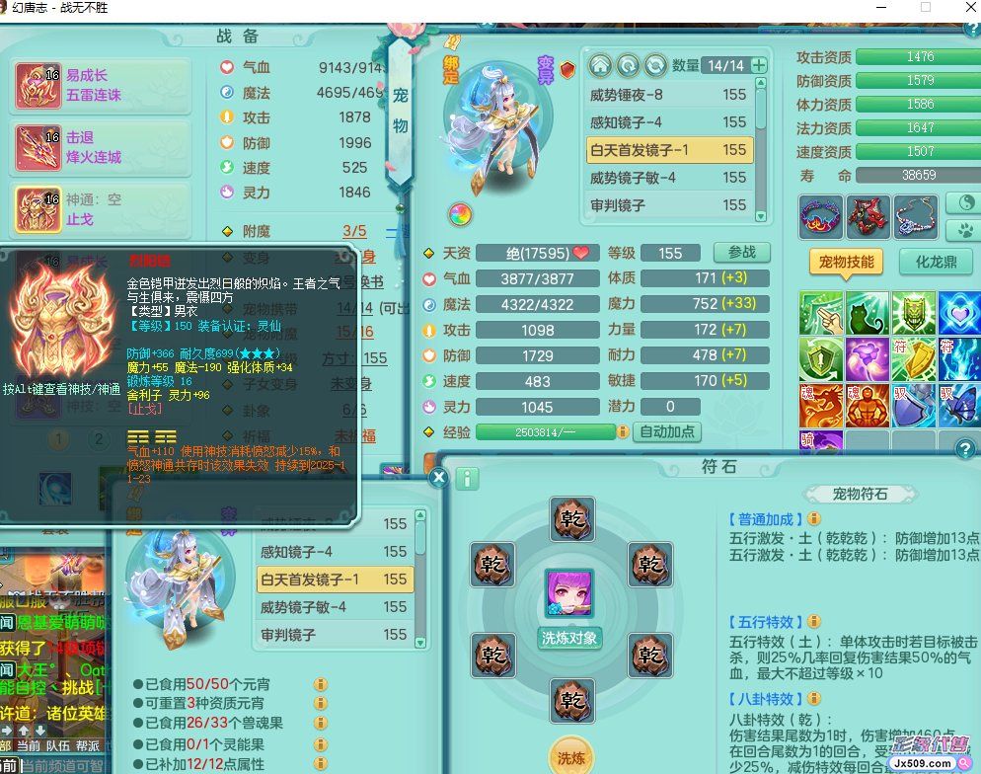Viewport: 981px width, 774px height.
Task: Close the rune stone panel with X
Action: click(x=439, y=478)
